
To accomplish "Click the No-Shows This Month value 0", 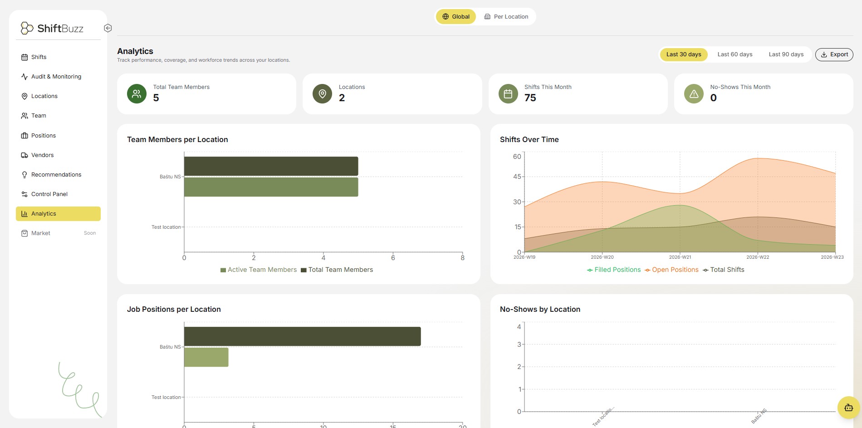I will [x=713, y=98].
